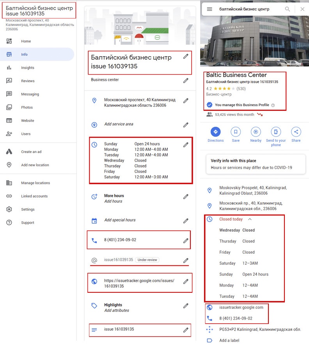Edit the business name with pencil icon
309x349 pixels.
pyautogui.click(x=186, y=57)
